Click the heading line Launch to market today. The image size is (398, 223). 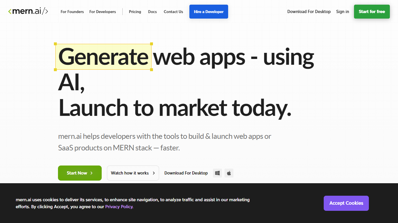click(175, 108)
